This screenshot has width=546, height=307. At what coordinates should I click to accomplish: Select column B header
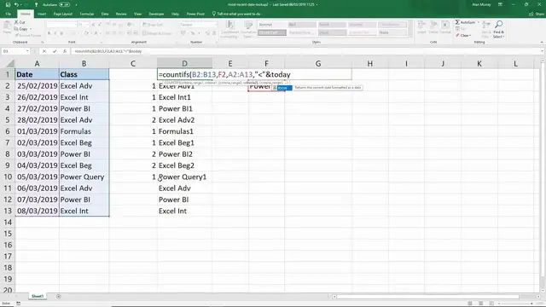tap(84, 64)
